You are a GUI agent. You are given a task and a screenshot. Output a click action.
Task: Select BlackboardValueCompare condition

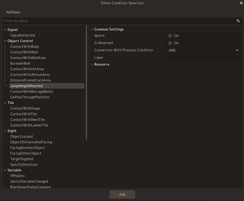[31, 187]
